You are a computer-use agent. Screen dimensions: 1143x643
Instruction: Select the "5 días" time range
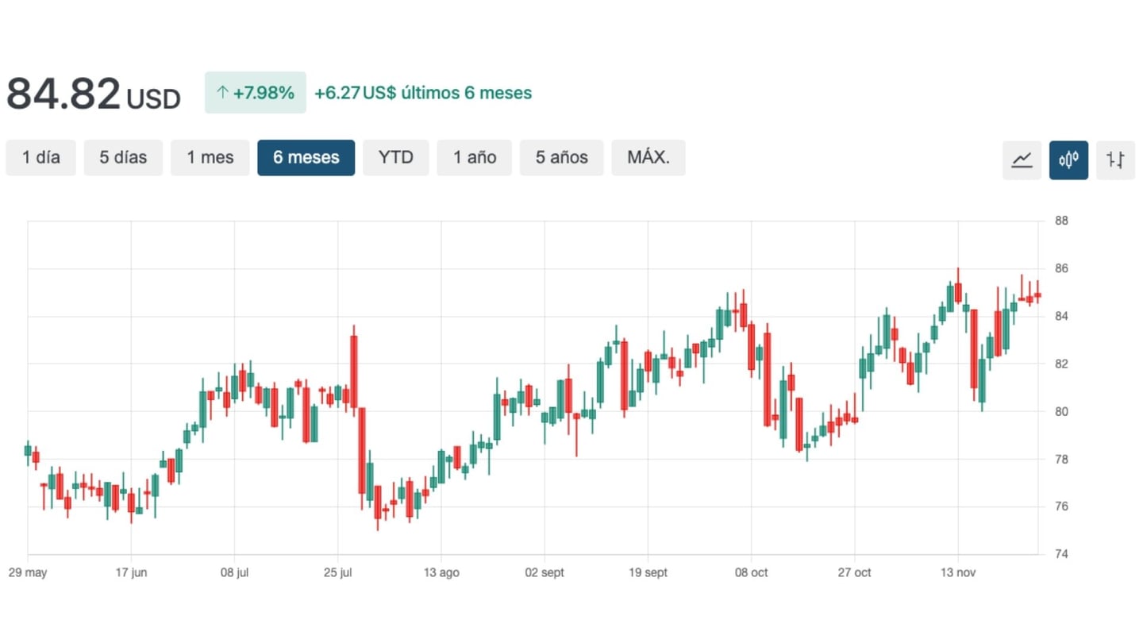(123, 157)
